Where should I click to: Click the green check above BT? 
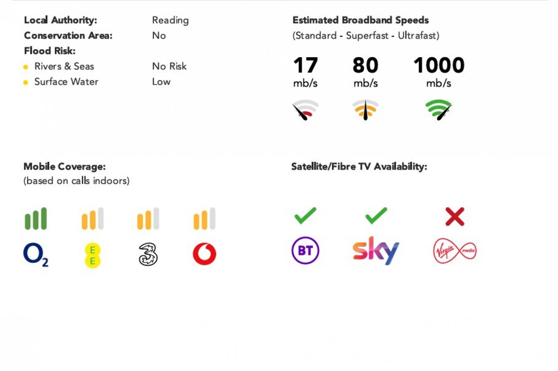(305, 216)
